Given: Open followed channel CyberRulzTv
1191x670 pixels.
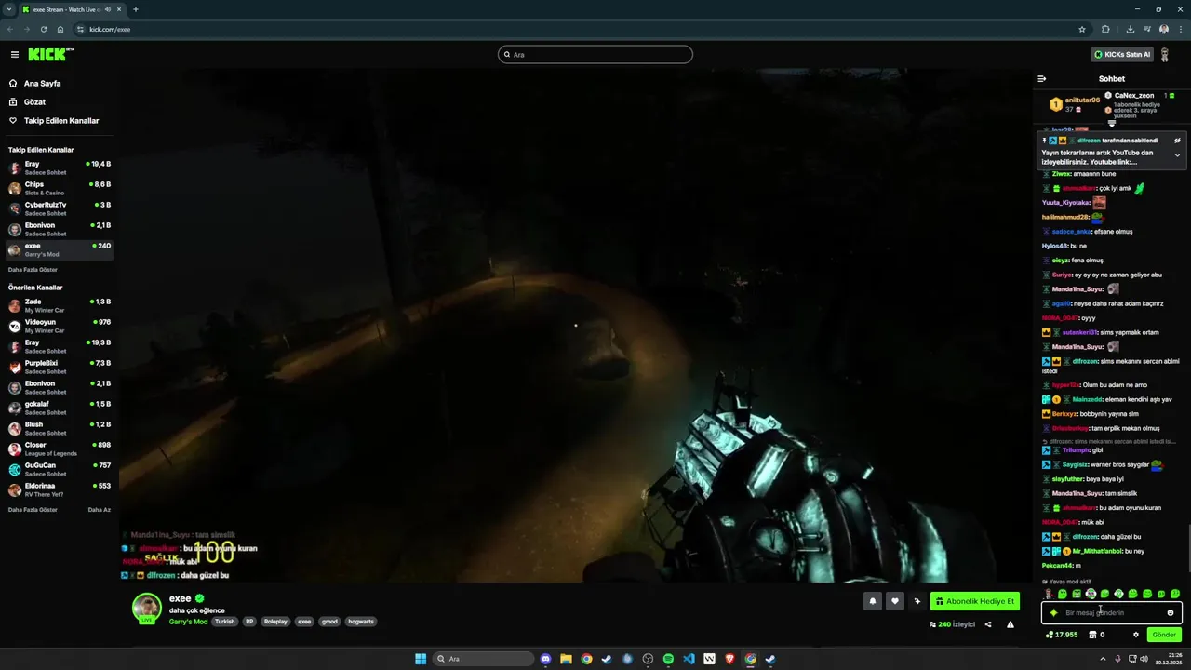Looking at the screenshot, I should 60,208.
